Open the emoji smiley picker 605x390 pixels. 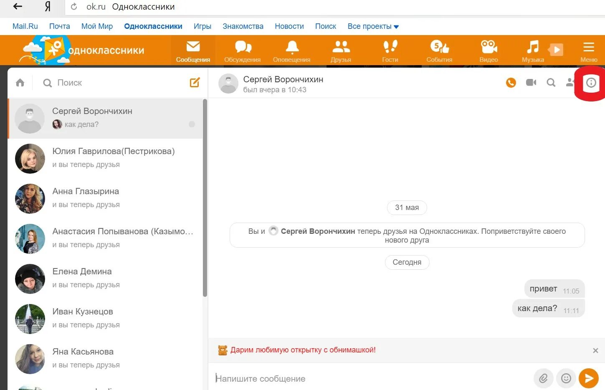[566, 378]
